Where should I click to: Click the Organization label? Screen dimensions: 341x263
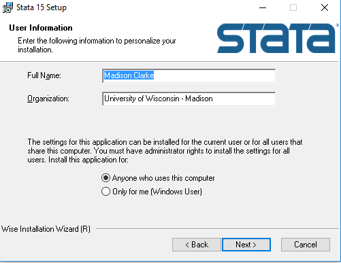48,99
